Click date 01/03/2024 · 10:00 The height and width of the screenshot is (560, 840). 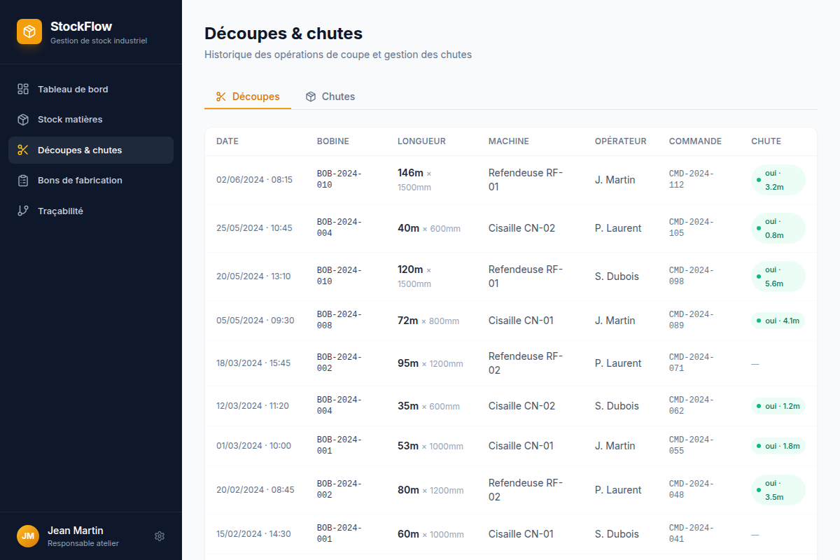pyautogui.click(x=253, y=446)
